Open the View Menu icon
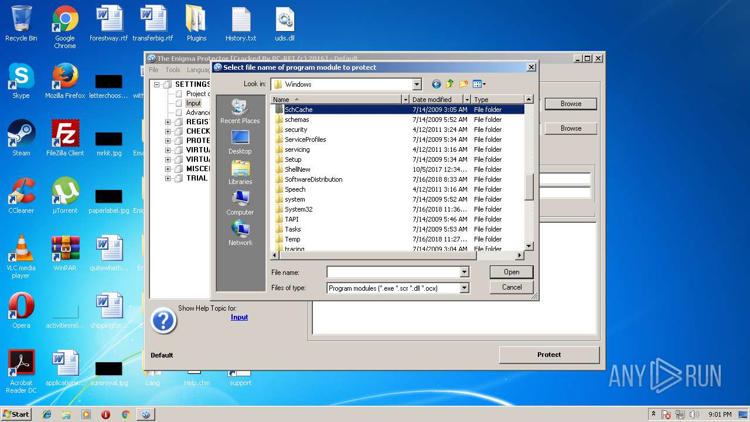Viewport: 750px width, 422px height. coord(479,84)
